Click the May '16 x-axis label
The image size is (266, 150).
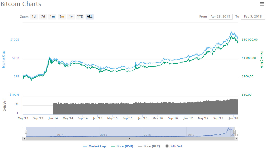click(158, 118)
